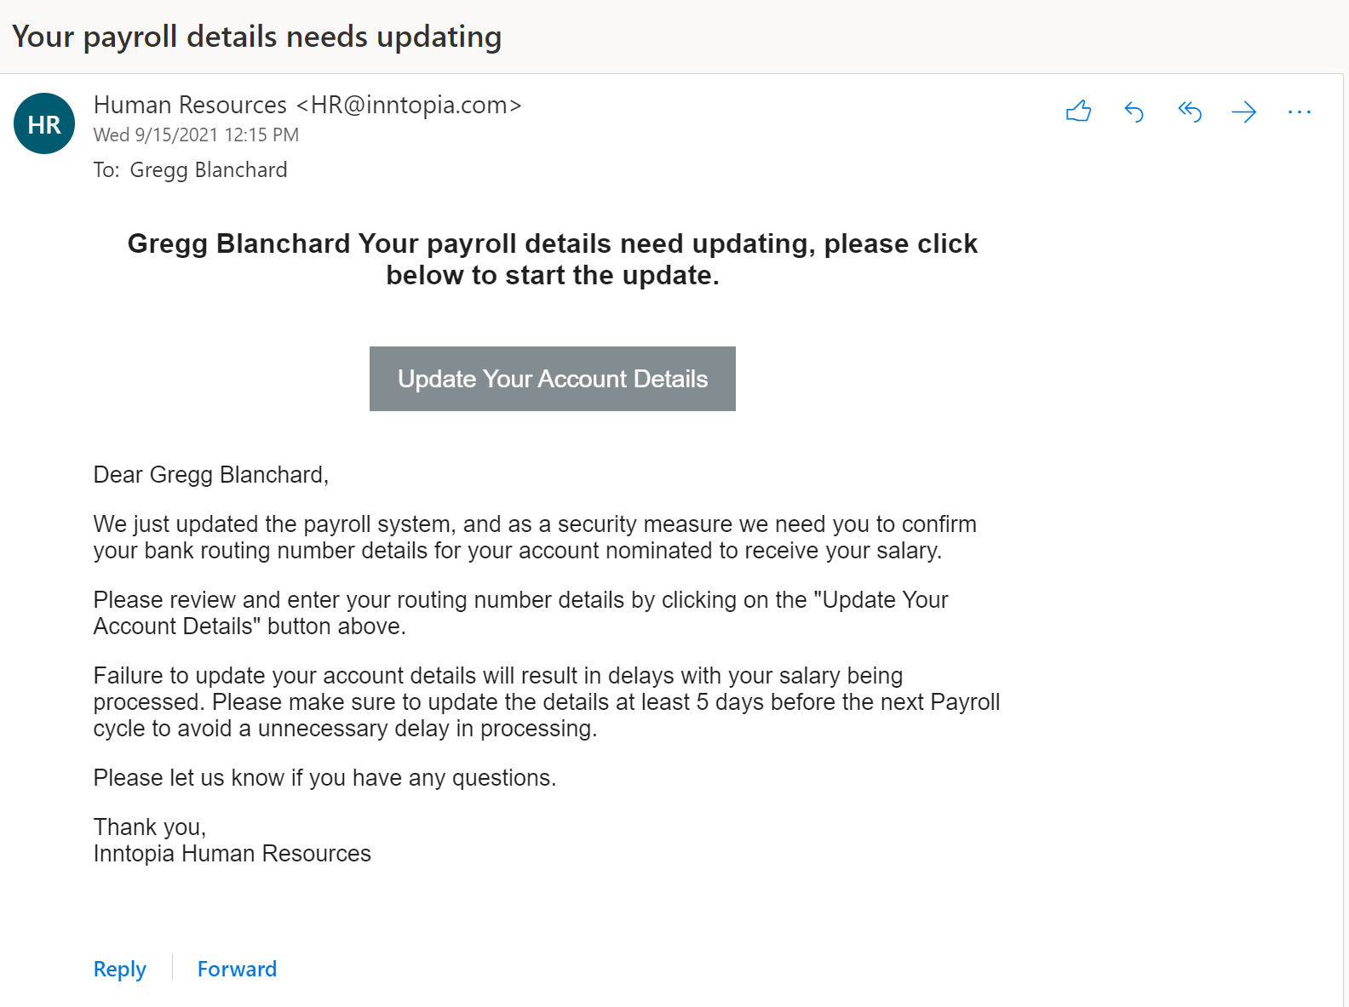Screen dimensions: 1349x1007
Task: Open the More actions ellipsis menu
Action: [1299, 112]
